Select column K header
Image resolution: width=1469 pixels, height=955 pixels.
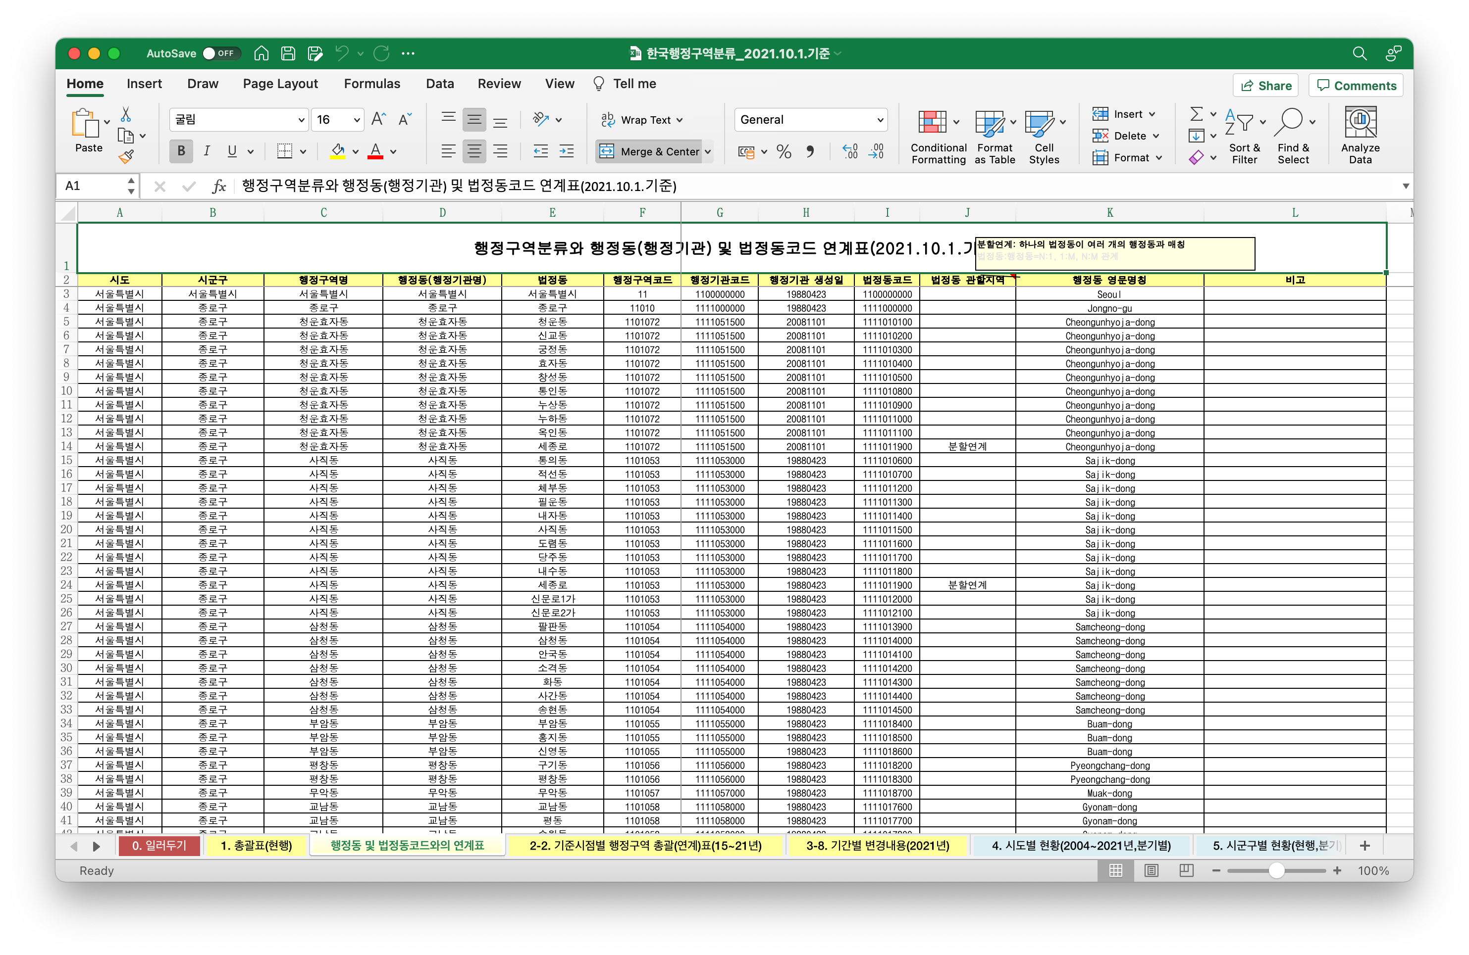coord(1109,213)
